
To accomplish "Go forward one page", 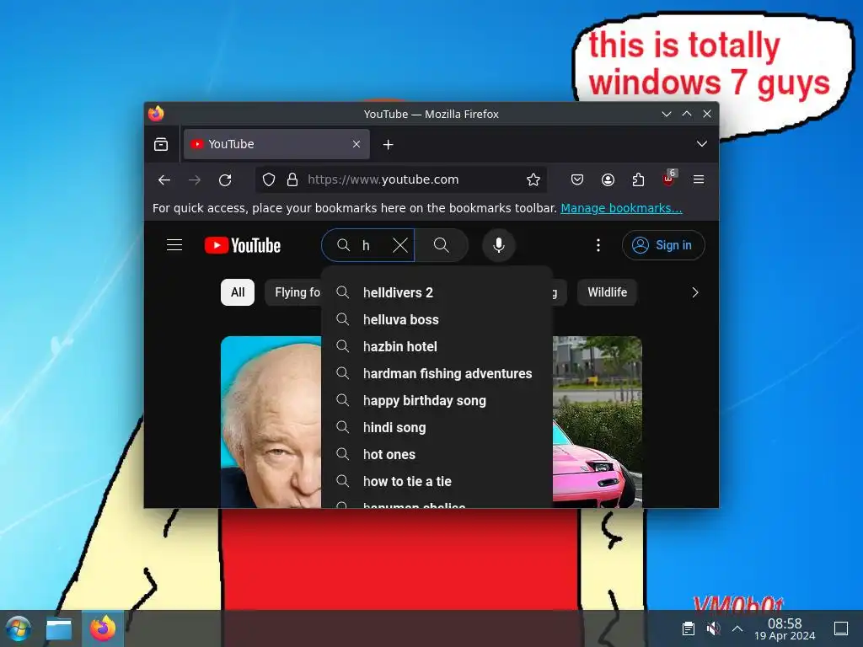I will point(195,180).
